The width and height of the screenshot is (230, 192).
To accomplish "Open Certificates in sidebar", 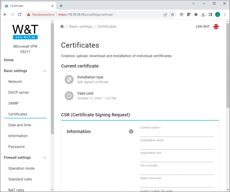I will tap(18, 114).
